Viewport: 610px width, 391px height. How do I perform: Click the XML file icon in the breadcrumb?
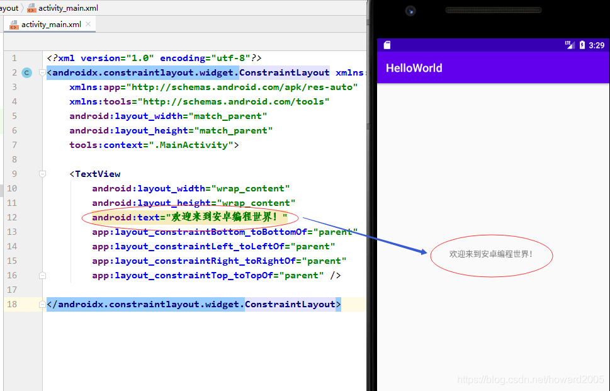click(x=32, y=8)
